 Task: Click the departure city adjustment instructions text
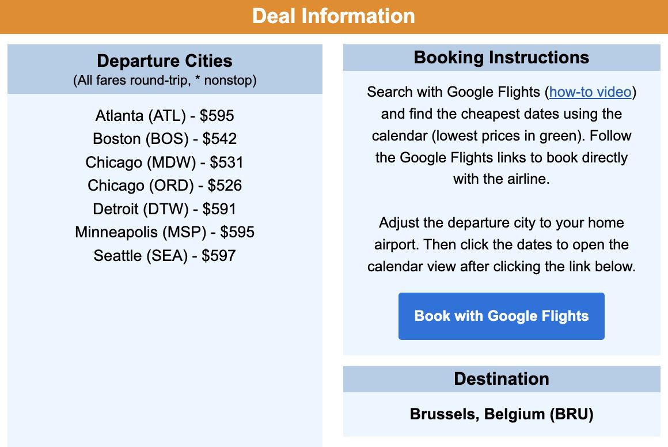click(501, 244)
